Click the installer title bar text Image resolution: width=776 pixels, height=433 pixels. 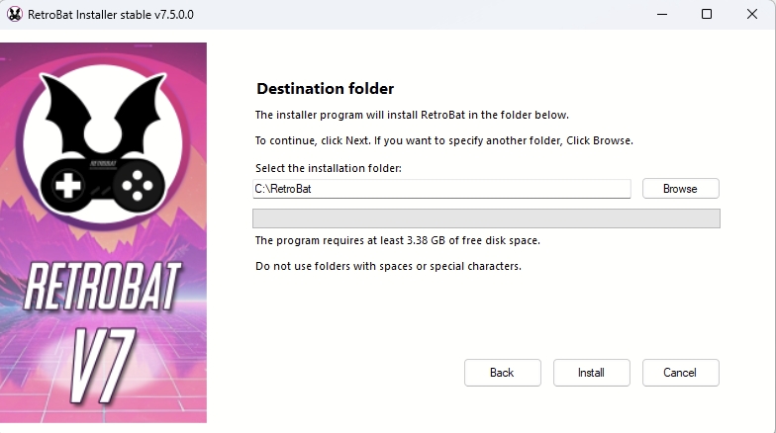point(111,14)
